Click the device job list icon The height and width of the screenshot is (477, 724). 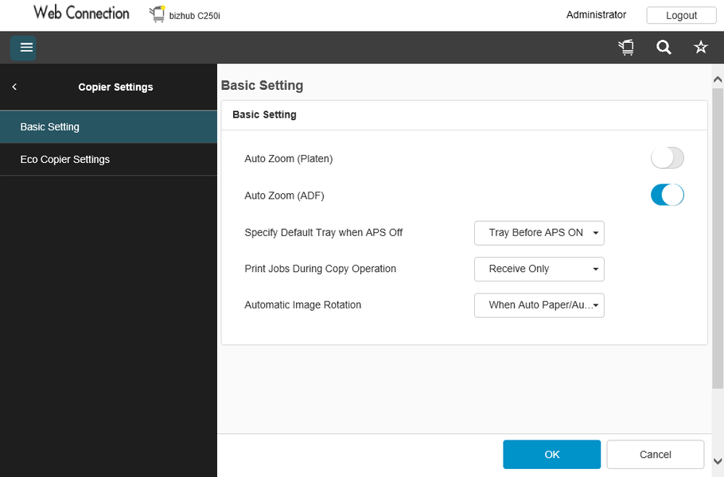point(626,48)
